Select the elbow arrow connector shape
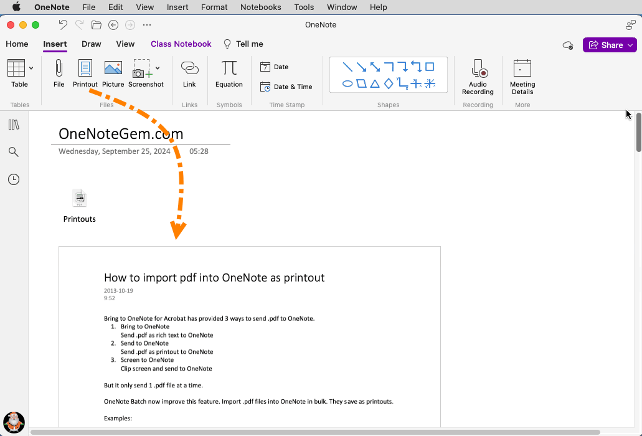 pos(402,67)
